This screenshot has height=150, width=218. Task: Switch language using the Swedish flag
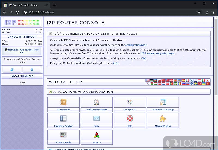[x=196, y=84]
